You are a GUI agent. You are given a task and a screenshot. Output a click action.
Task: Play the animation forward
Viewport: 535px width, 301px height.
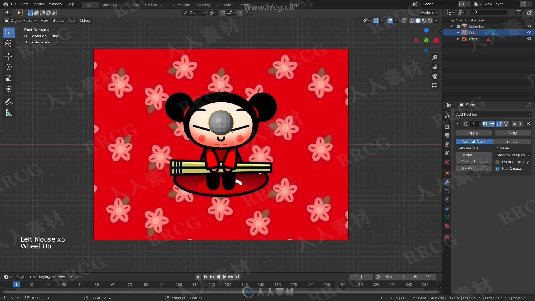coord(224,277)
